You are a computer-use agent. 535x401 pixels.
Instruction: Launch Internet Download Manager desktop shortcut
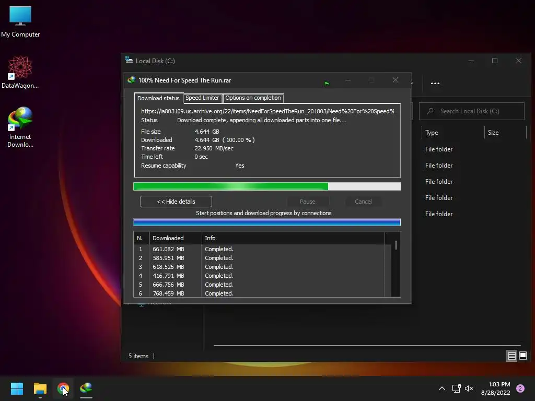click(x=20, y=127)
